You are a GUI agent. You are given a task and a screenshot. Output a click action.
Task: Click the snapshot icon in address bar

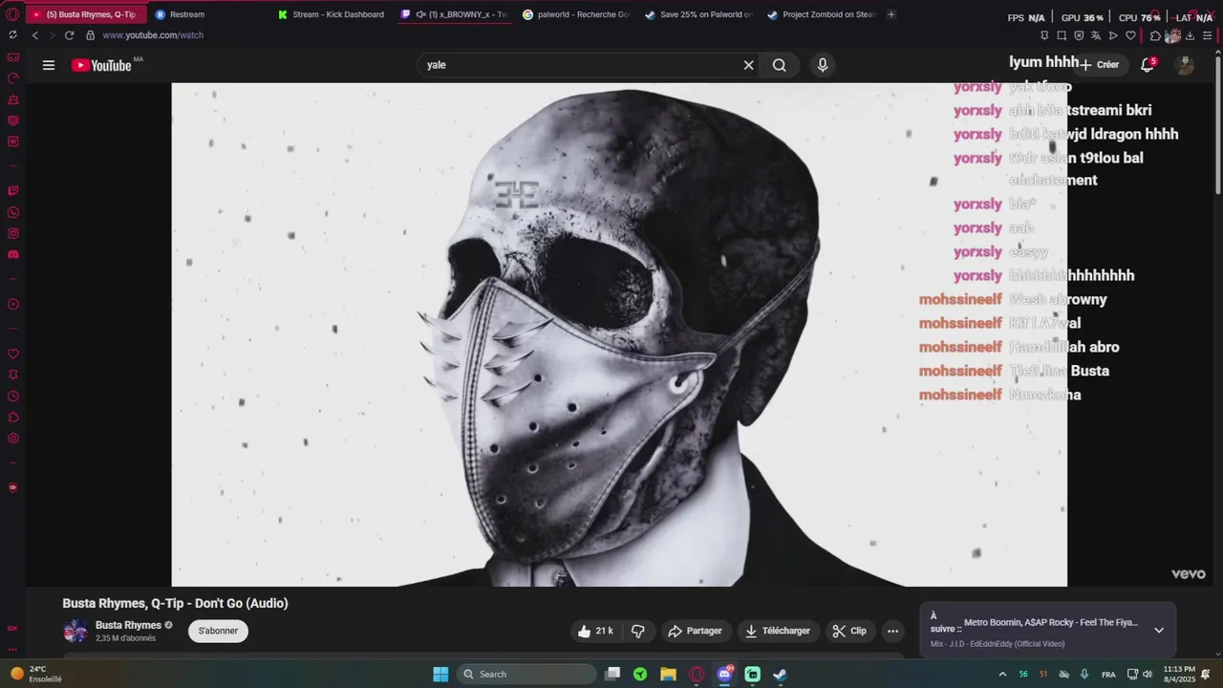[1062, 35]
